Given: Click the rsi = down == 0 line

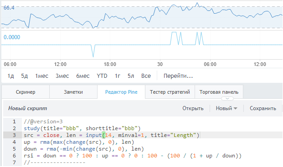Looking at the screenshot, I should pyautogui.click(x=133, y=156).
